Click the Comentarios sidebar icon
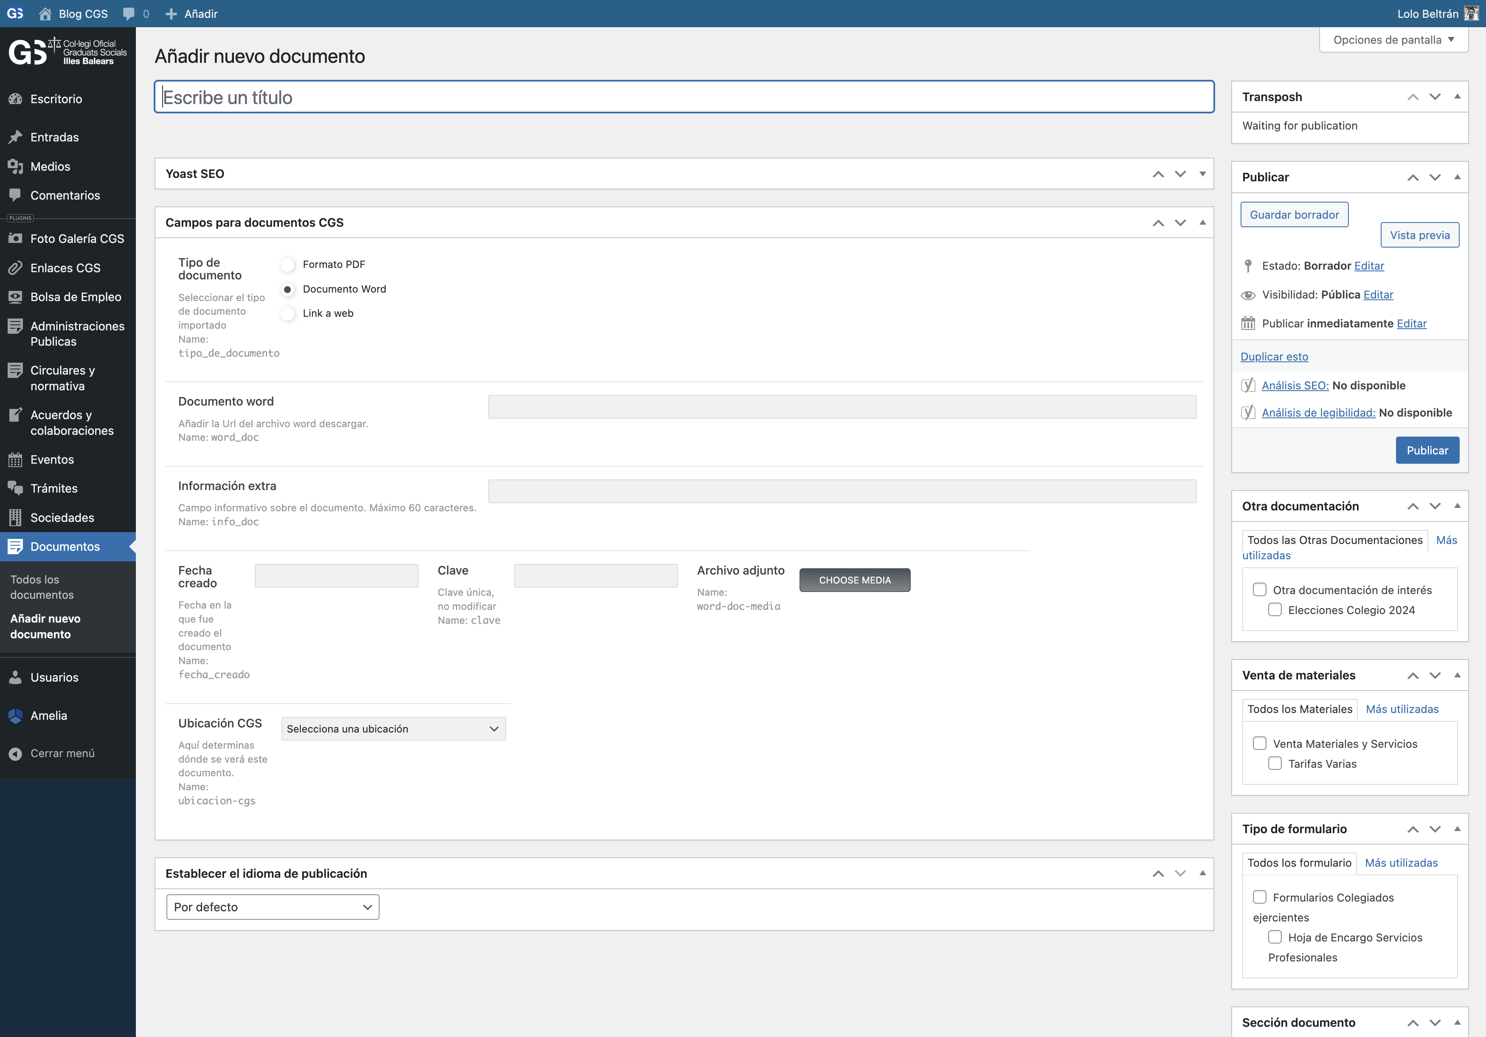The height and width of the screenshot is (1037, 1486). [x=16, y=195]
